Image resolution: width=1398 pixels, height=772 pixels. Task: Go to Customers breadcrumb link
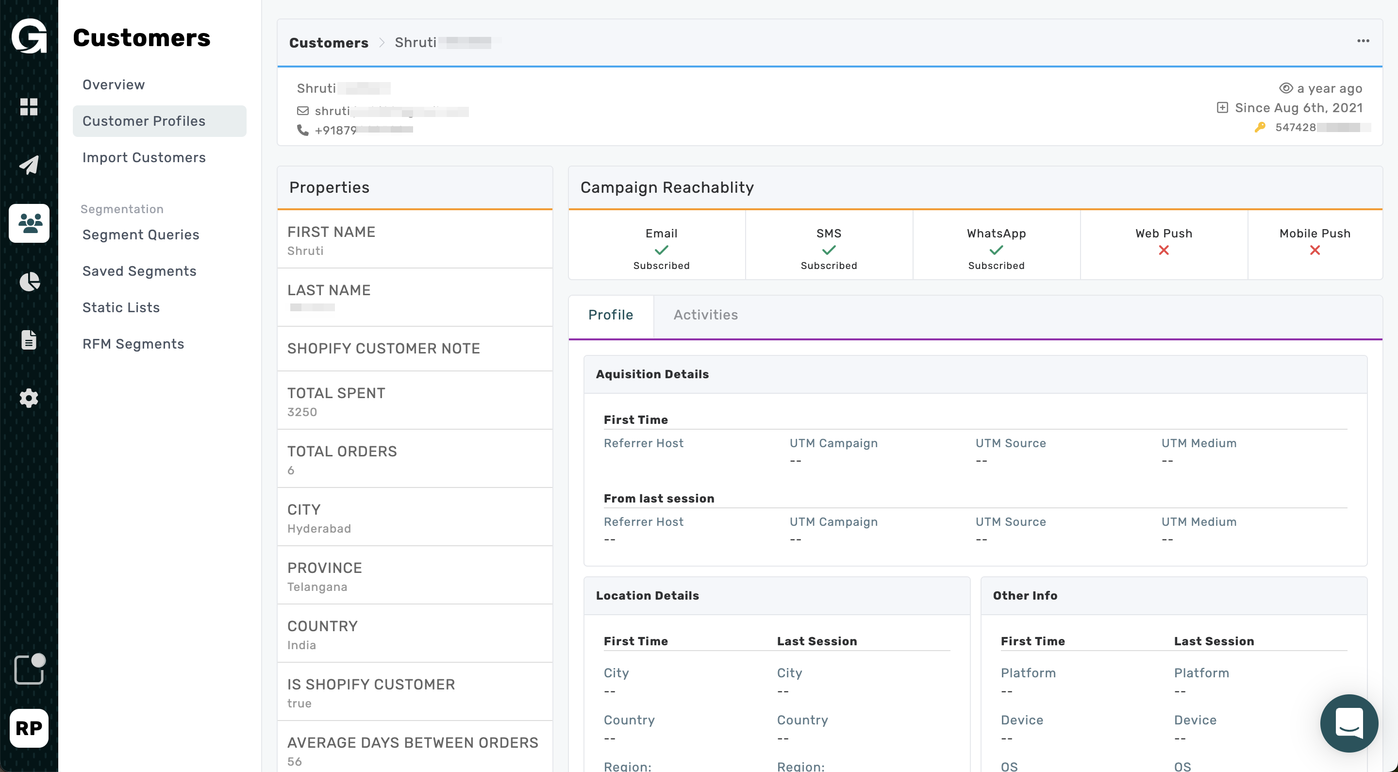pos(328,42)
